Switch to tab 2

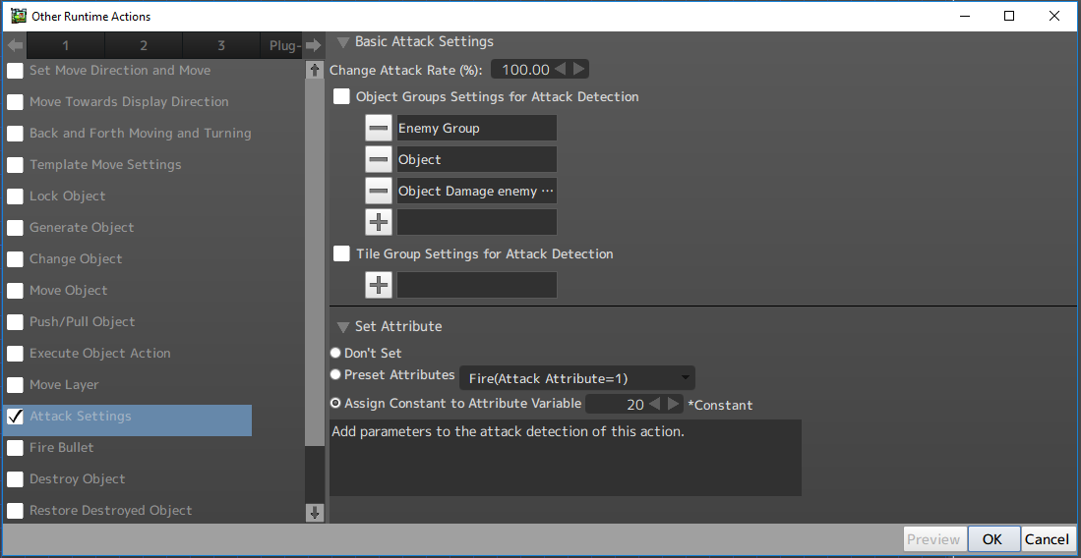[144, 45]
